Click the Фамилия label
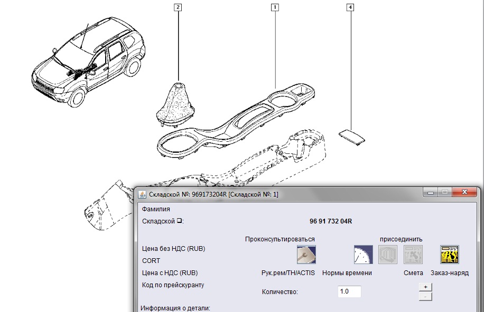 pyautogui.click(x=156, y=209)
